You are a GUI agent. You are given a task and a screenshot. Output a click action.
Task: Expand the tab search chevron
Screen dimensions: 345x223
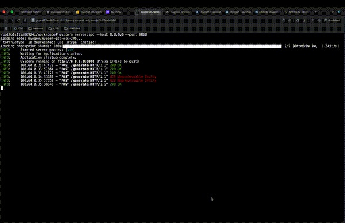(332, 12)
